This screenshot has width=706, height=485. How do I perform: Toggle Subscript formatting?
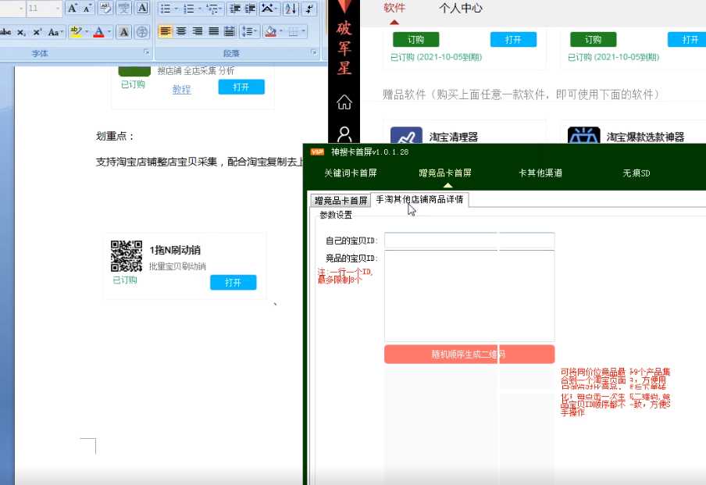[x=21, y=32]
